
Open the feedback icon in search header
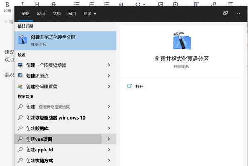click(225, 14)
